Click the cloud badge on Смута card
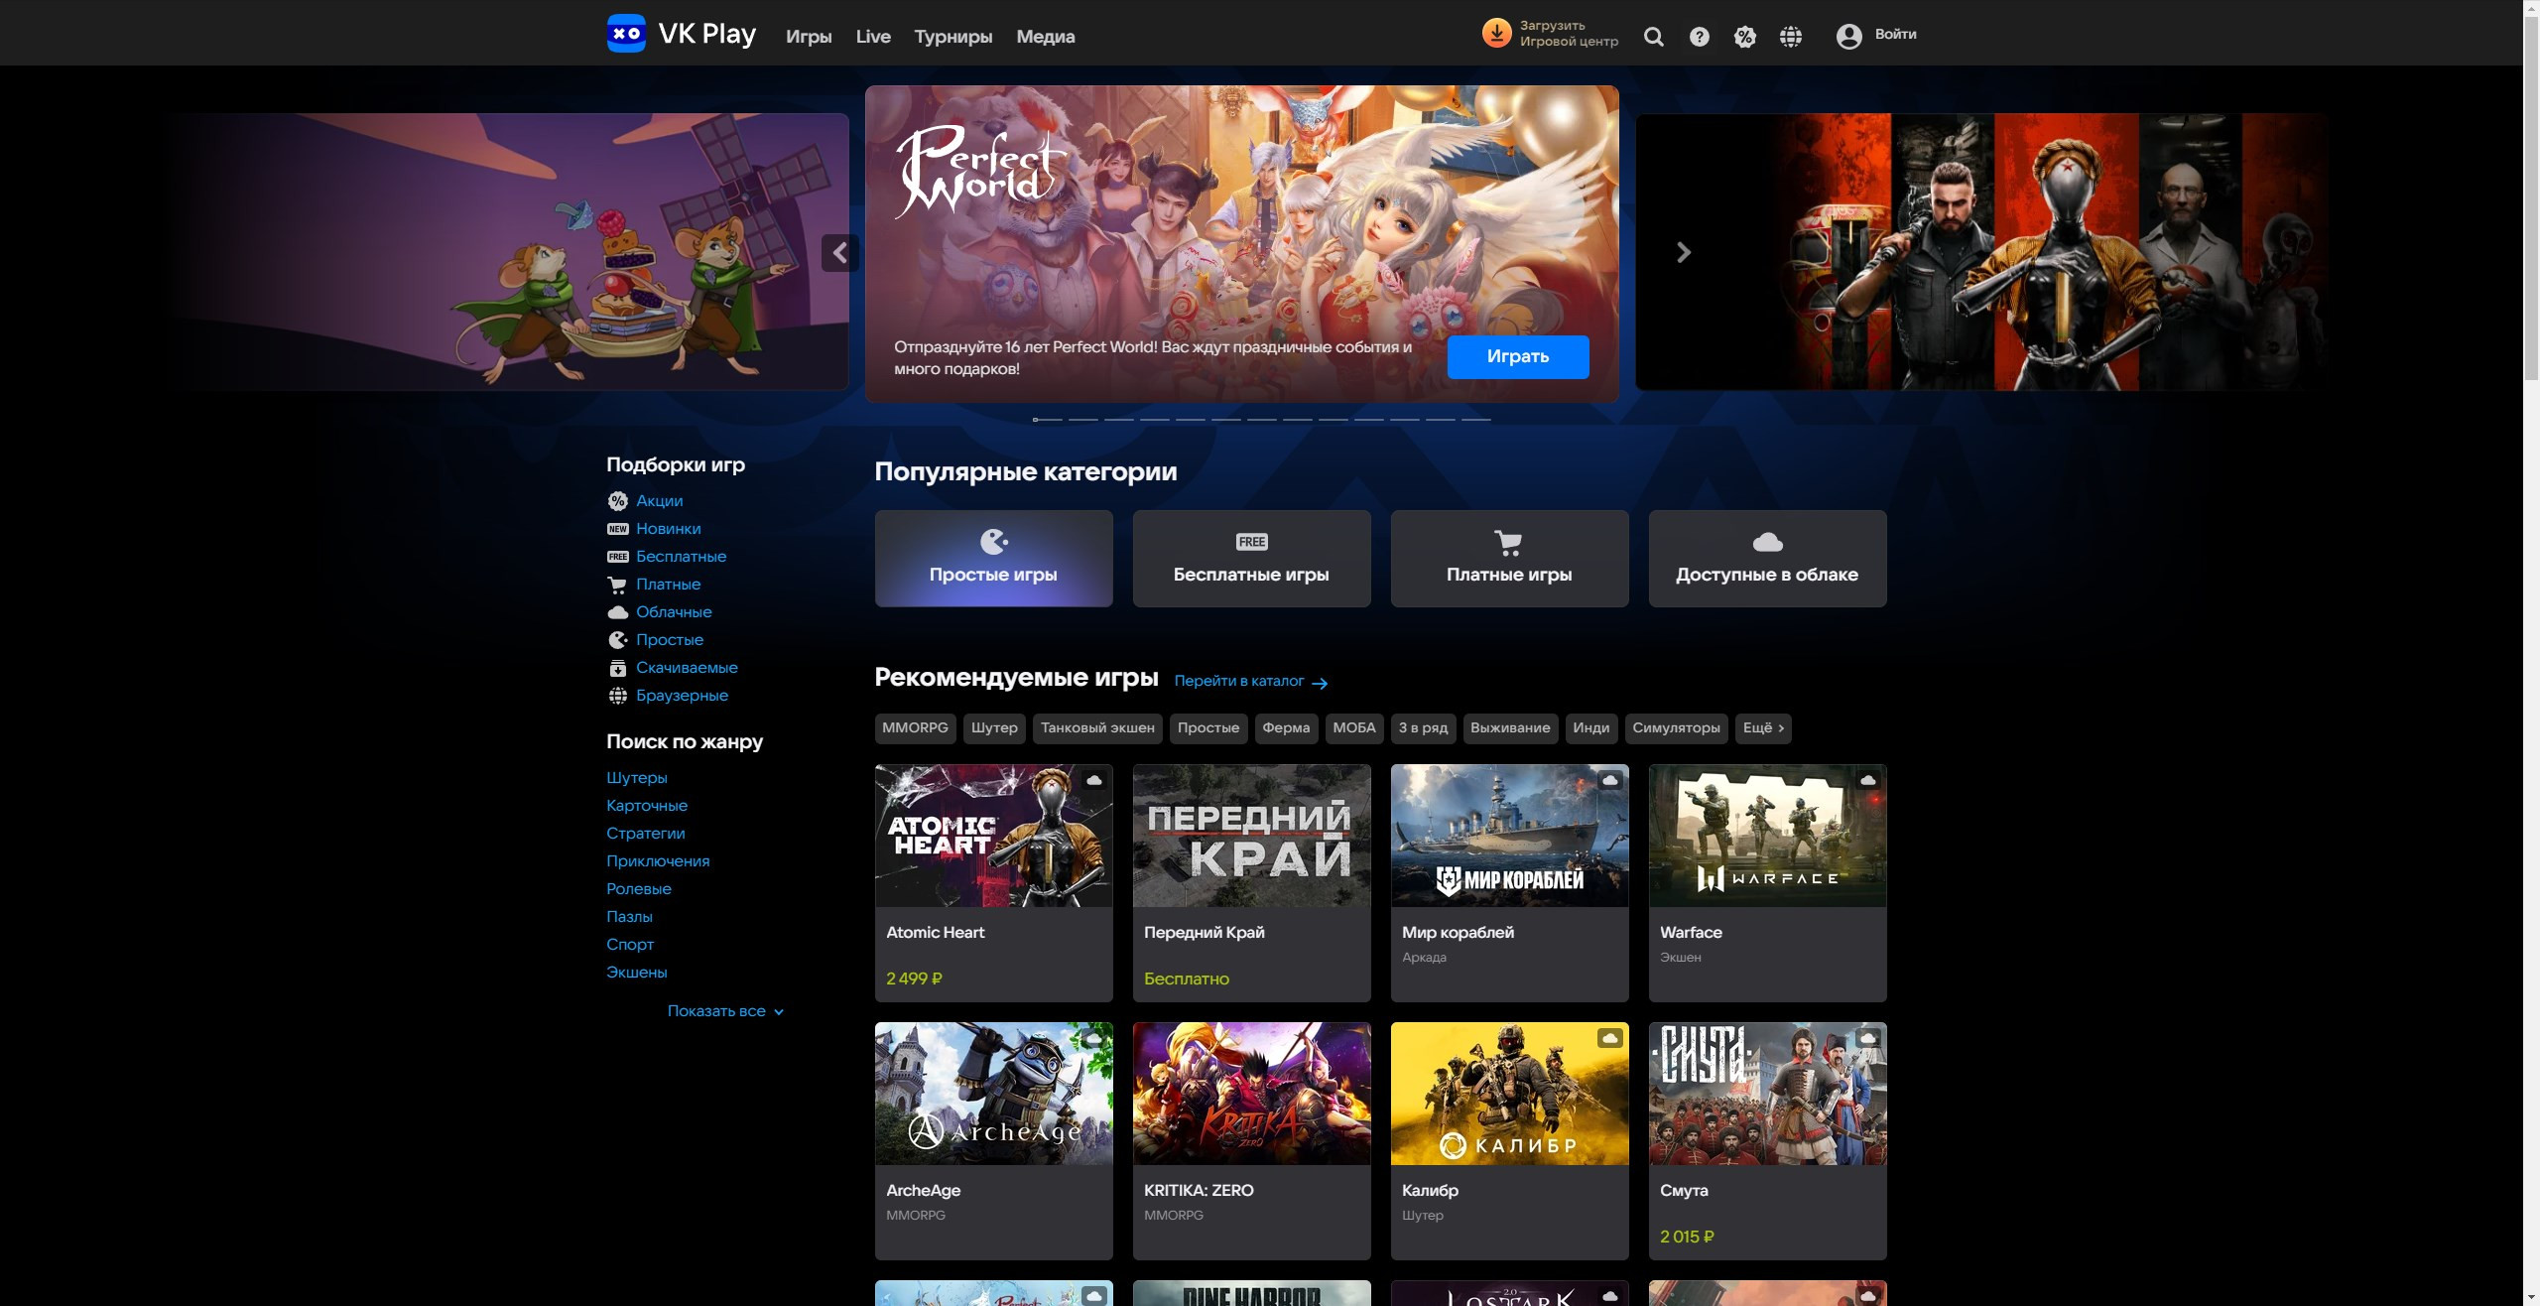The image size is (2540, 1306). (1868, 1039)
